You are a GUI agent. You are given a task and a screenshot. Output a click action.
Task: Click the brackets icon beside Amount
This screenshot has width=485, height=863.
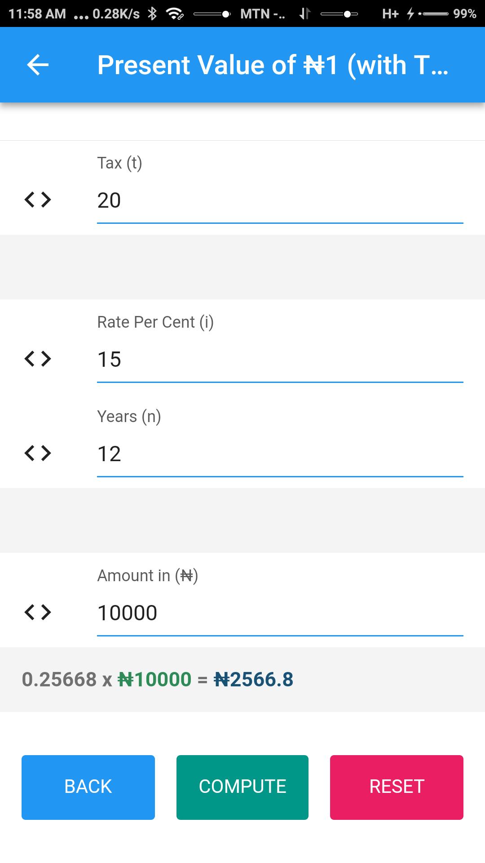[38, 612]
